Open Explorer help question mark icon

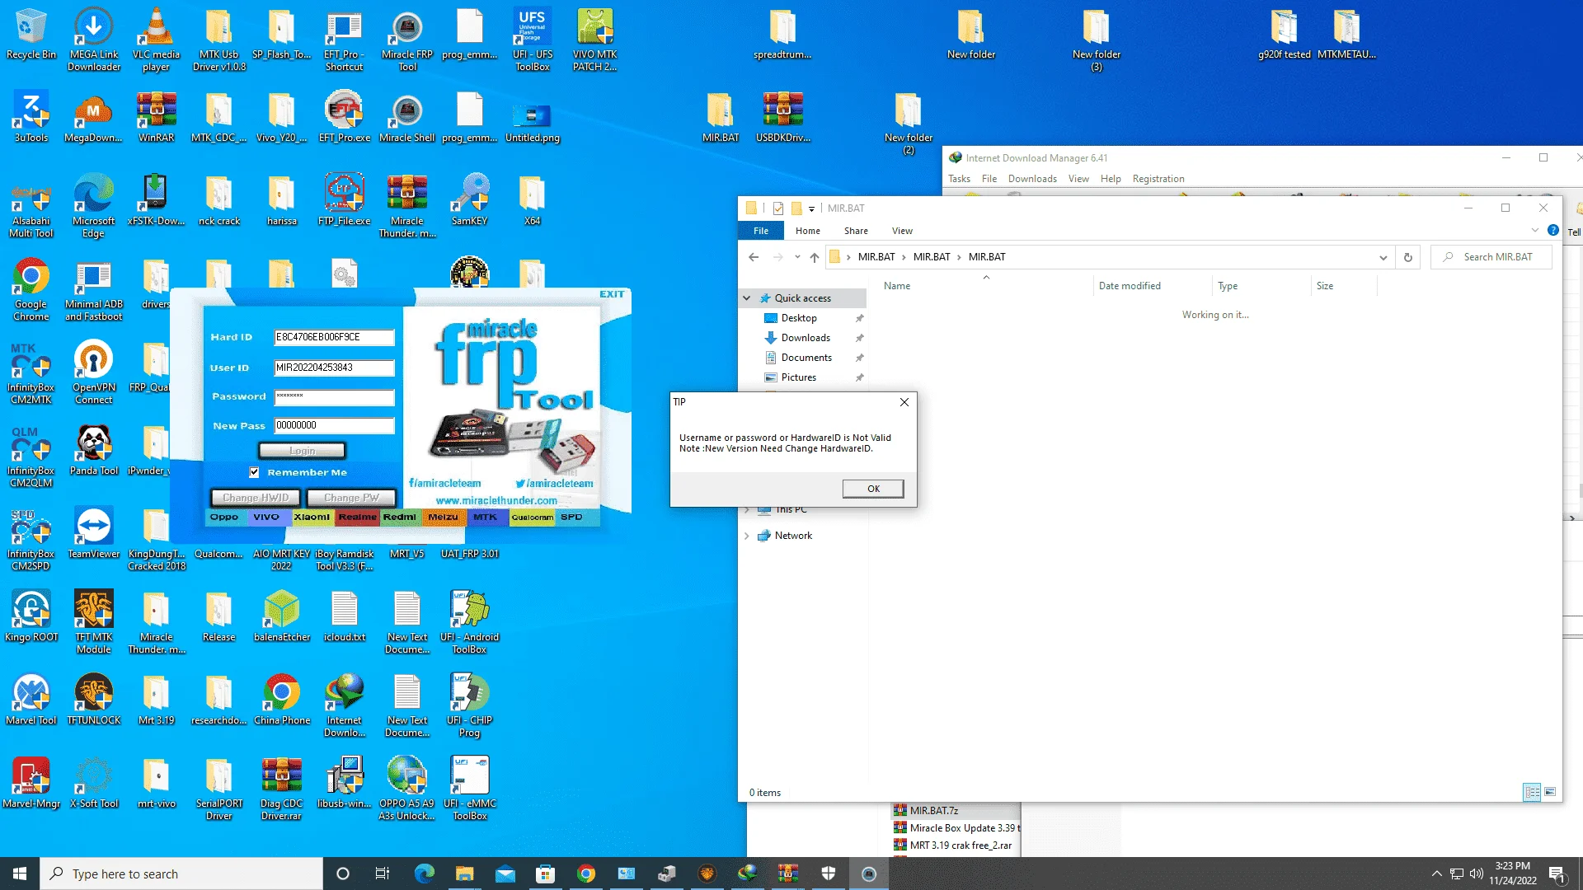click(x=1553, y=231)
